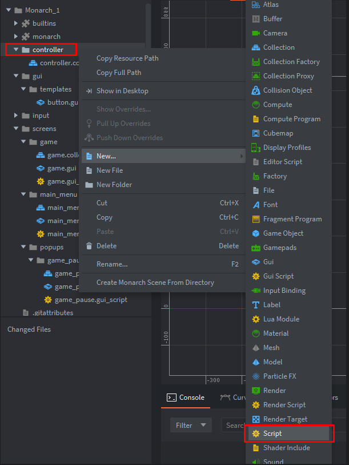Open the Filter dropdown in the console
The image size is (349, 465).
[x=191, y=425]
